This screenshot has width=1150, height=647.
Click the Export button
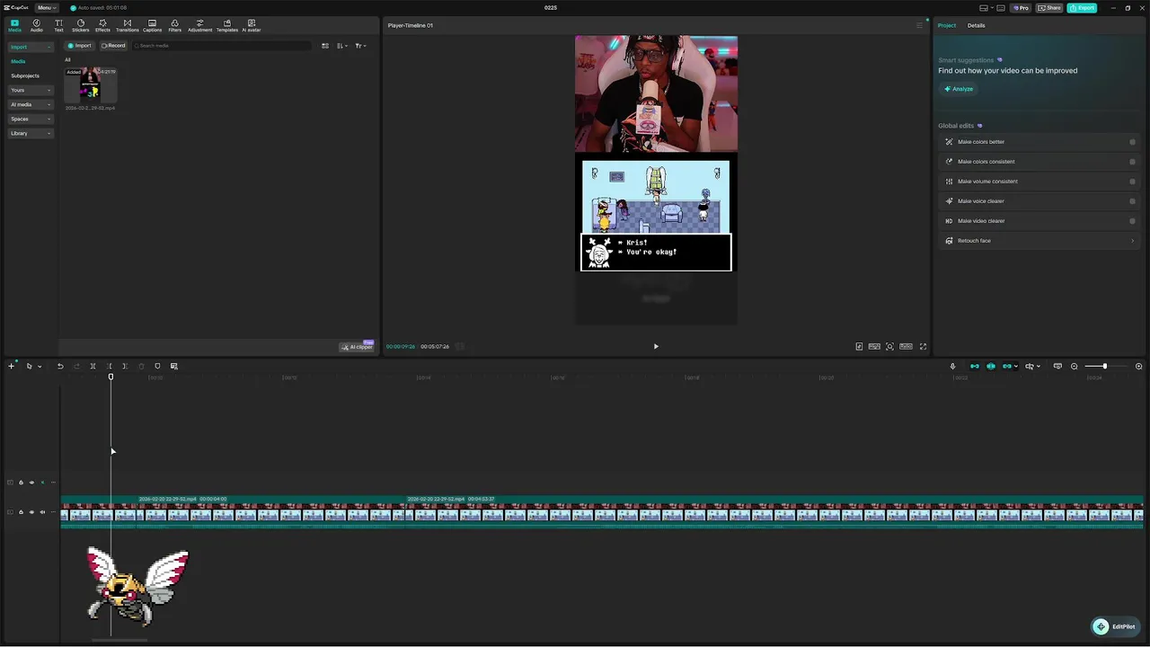(x=1082, y=7)
